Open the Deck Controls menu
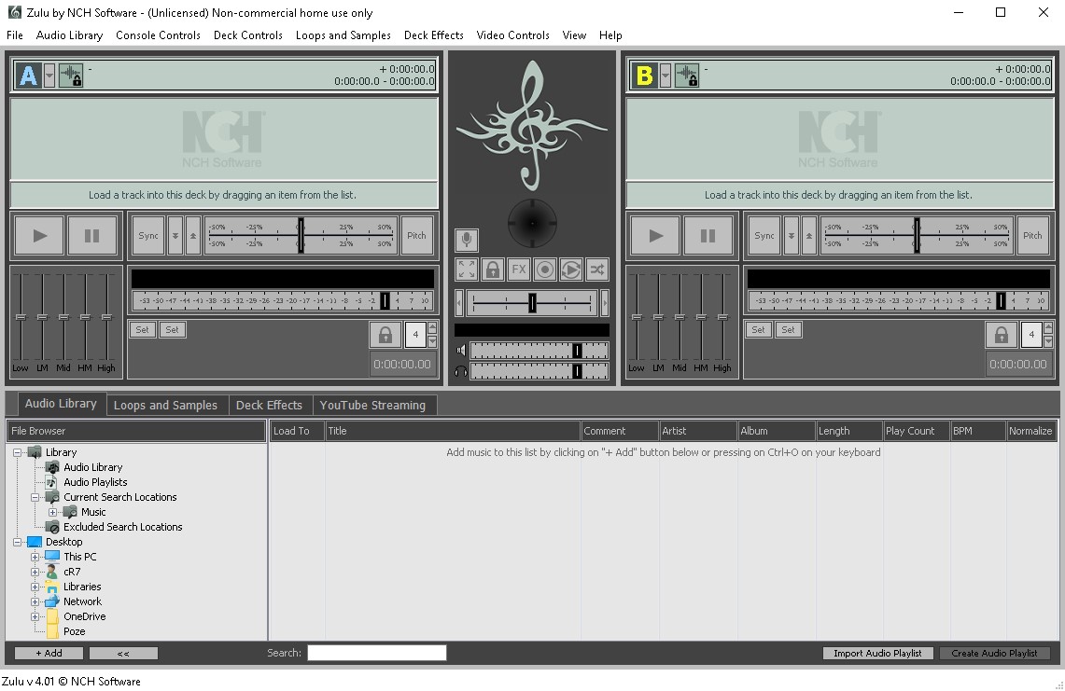1065x691 pixels. point(247,35)
